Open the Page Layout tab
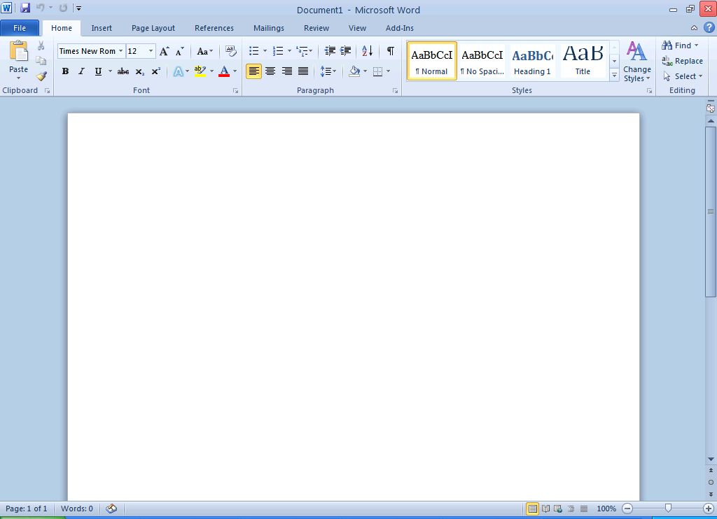Image resolution: width=717 pixels, height=519 pixels. pyautogui.click(x=153, y=28)
